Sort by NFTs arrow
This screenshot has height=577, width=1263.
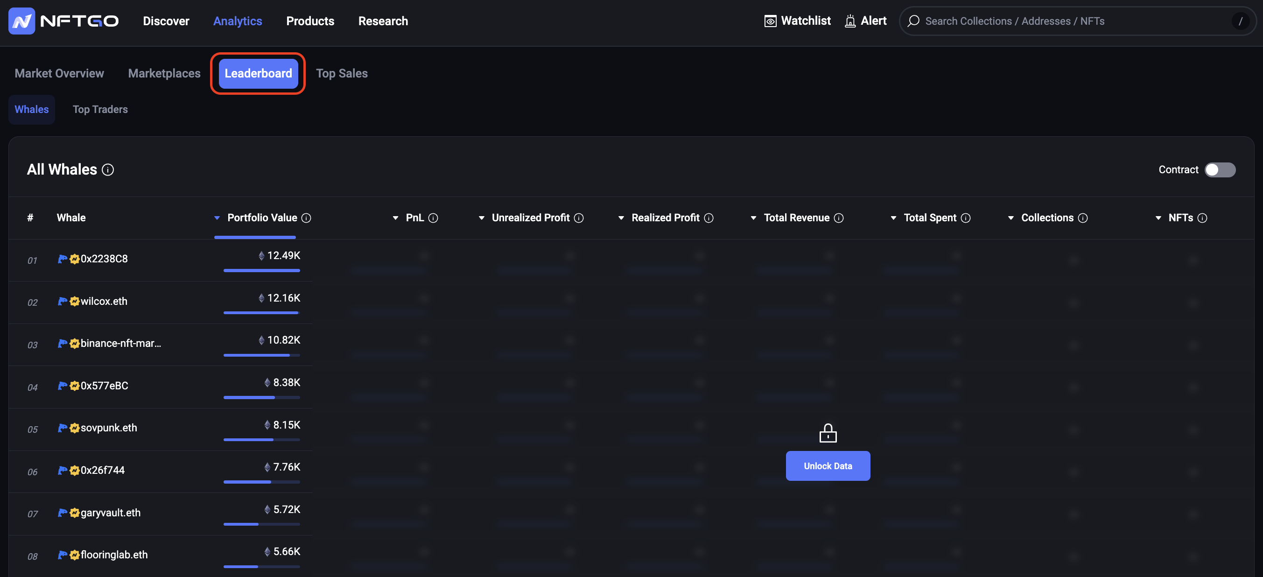1158,218
